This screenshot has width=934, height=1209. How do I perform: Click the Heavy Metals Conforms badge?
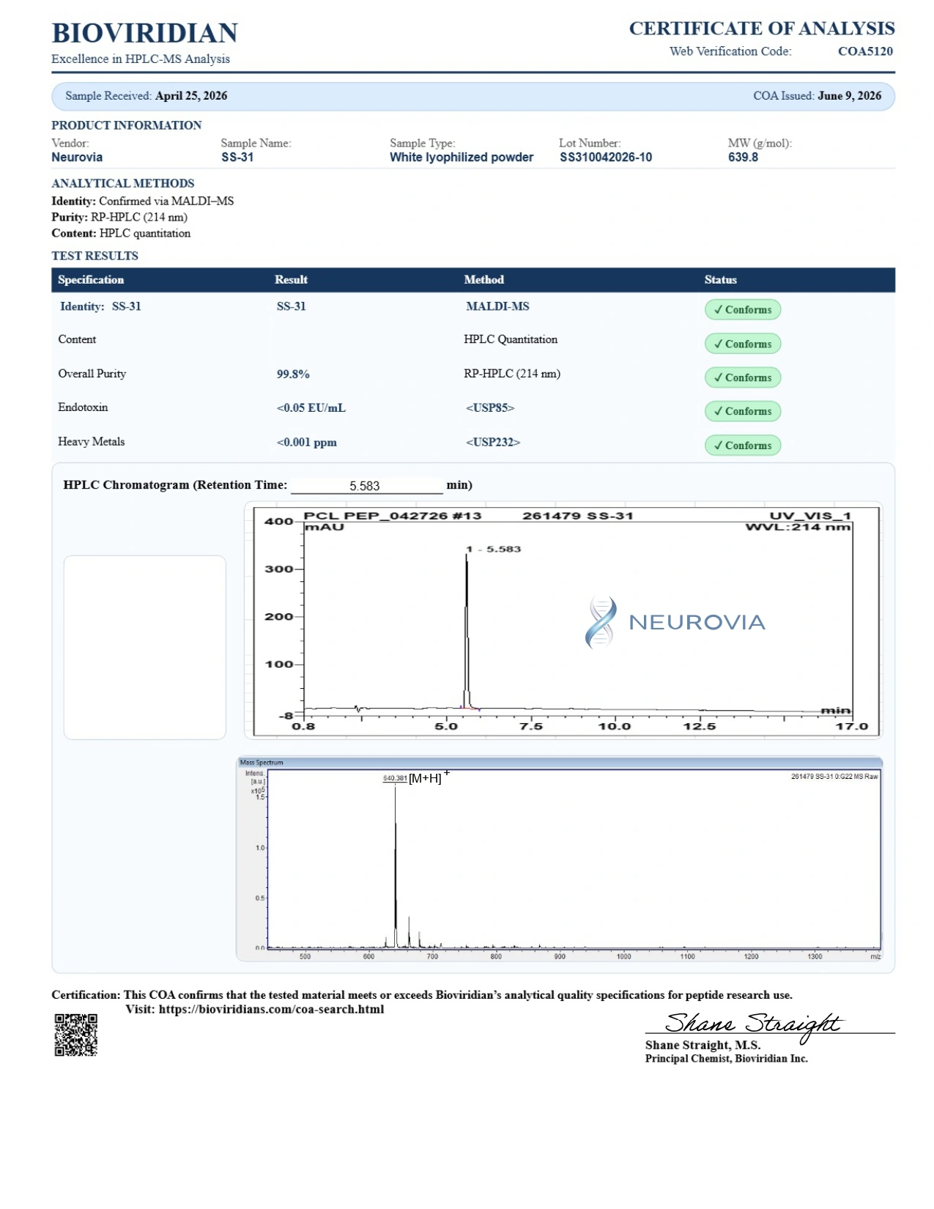[742, 445]
